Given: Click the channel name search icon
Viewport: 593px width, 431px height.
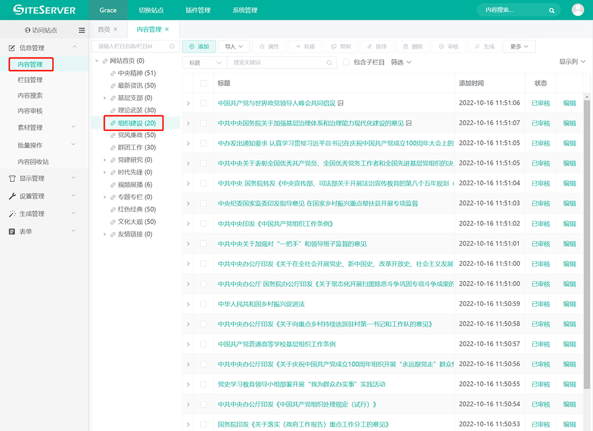Looking at the screenshot, I should click(172, 46).
